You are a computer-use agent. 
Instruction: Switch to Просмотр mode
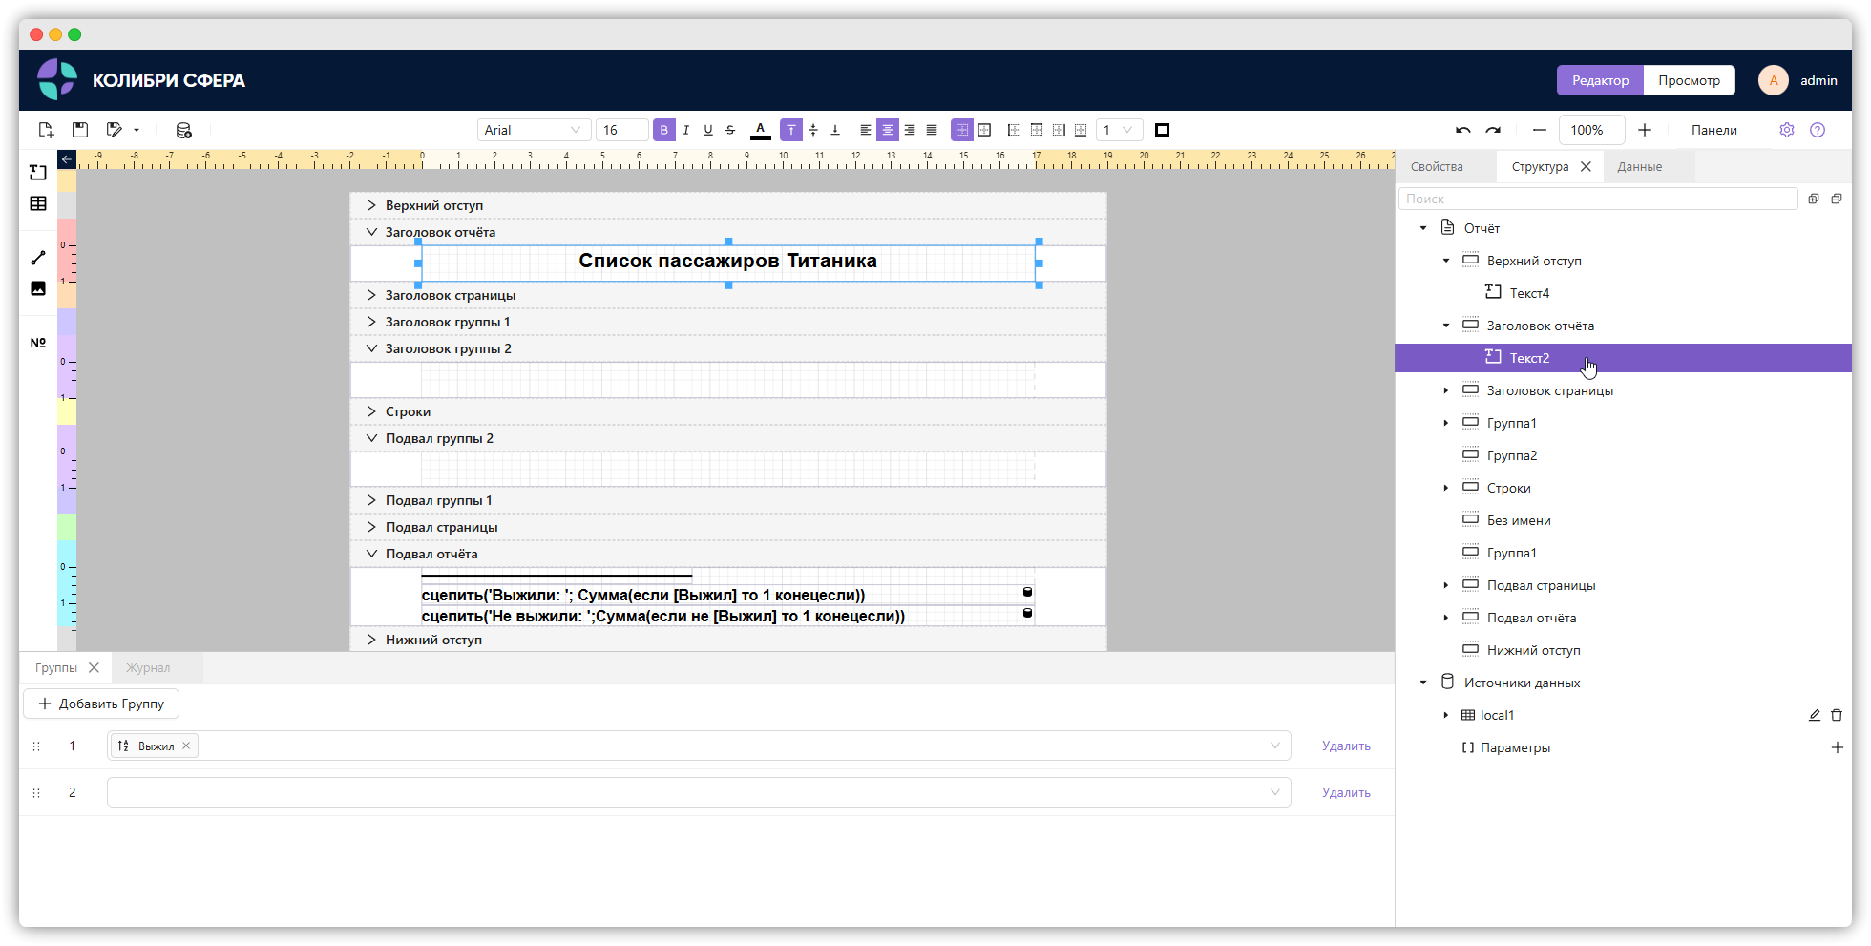[x=1689, y=80]
